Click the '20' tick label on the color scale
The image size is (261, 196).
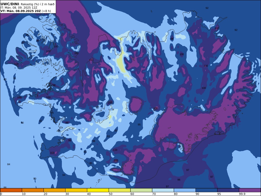(45, 194)
